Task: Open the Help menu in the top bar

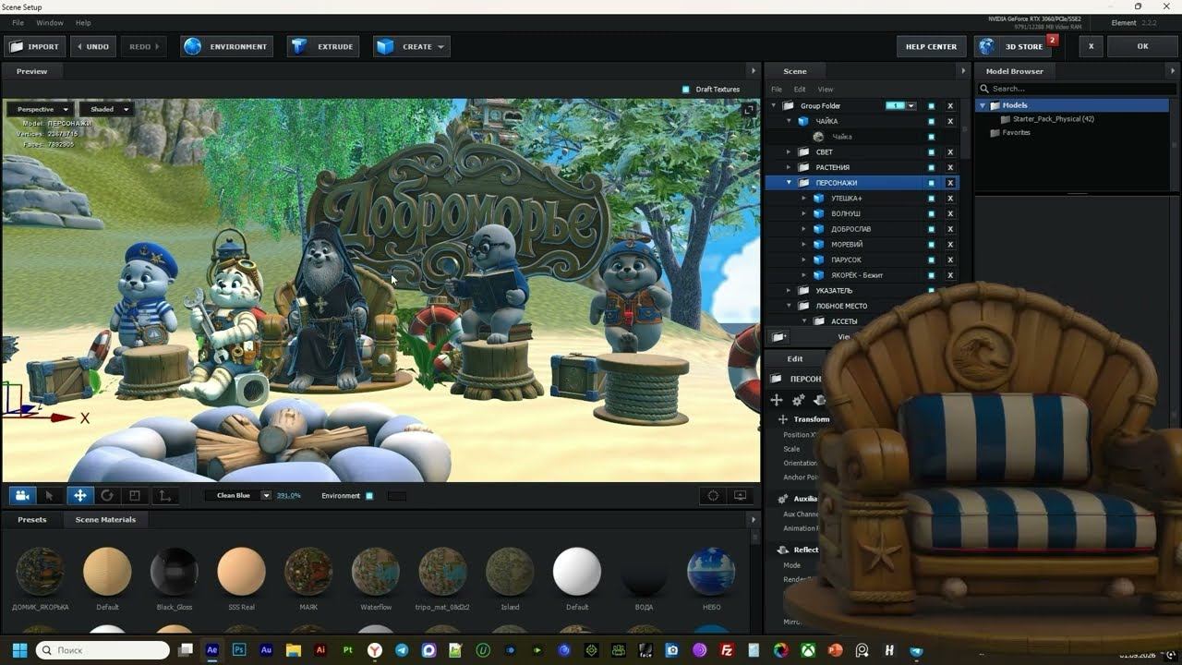Action: pyautogui.click(x=83, y=22)
